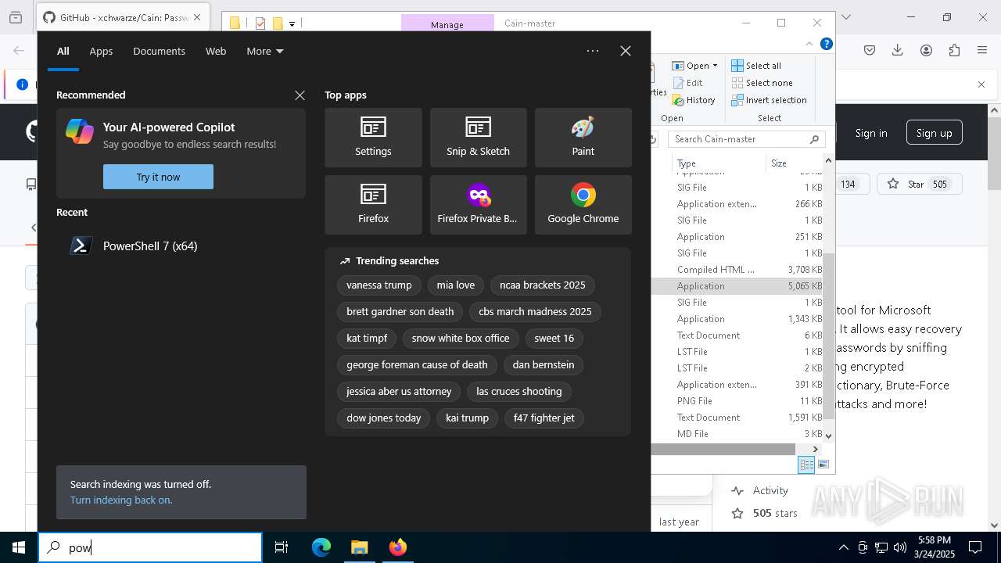Search trending 'mia love'
This screenshot has width=1001, height=563.
click(x=456, y=285)
